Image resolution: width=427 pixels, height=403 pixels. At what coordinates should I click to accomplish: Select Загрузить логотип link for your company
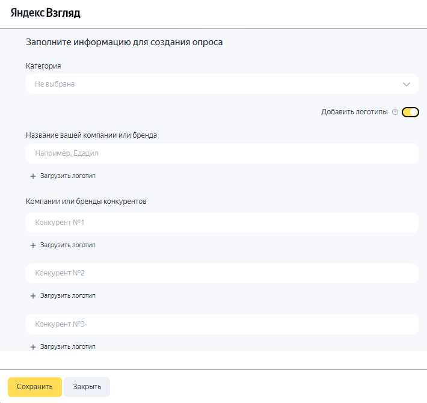[68, 176]
